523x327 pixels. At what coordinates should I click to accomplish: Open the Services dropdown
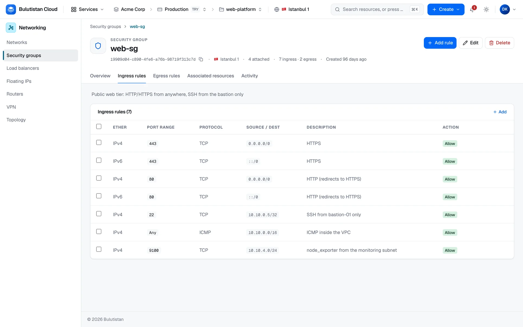[x=87, y=9]
